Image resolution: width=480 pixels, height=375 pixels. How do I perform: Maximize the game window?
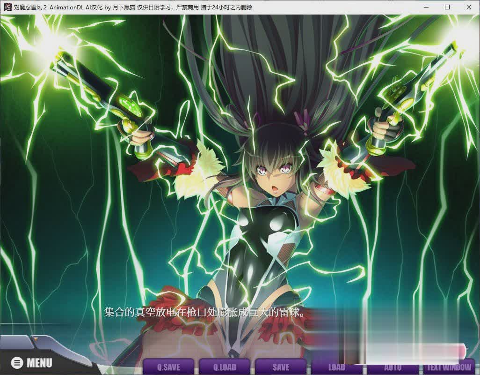(447, 7)
